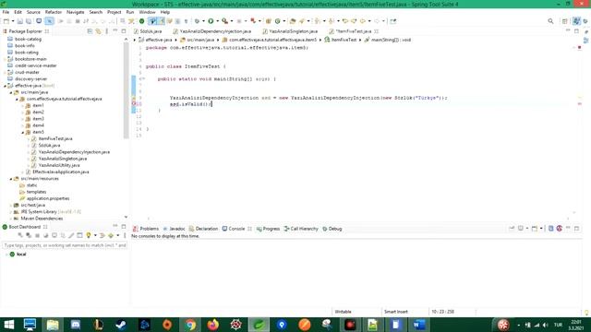The width and height of the screenshot is (591, 332).
Task: Collapse the src/main/resources folder
Action: (11, 179)
